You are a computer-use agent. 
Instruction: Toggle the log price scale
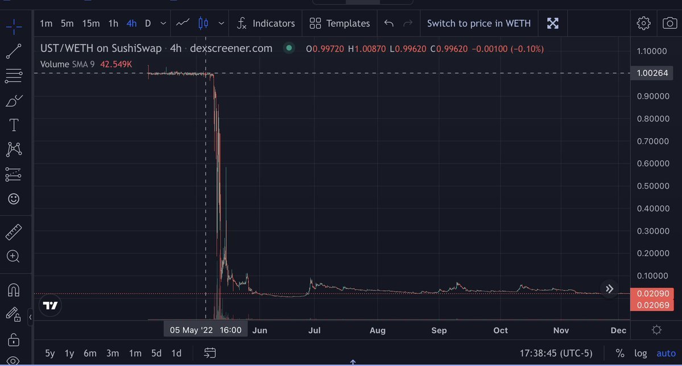tap(640, 353)
